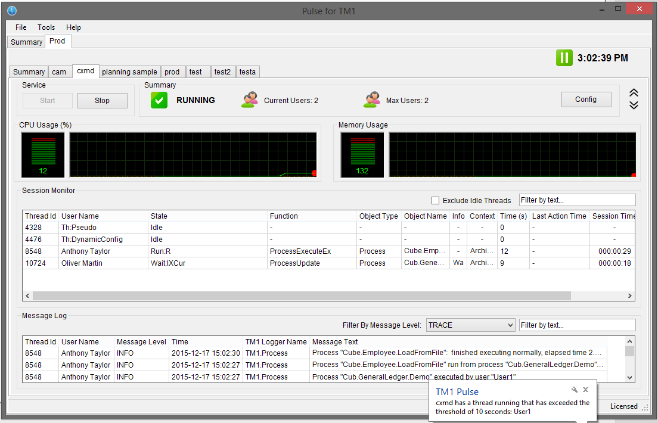Sort sessions by Object Type column
Viewport: 658px width, 423px height.
(379, 216)
